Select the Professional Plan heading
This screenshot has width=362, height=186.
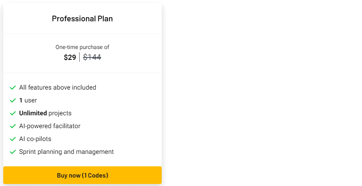tap(82, 18)
